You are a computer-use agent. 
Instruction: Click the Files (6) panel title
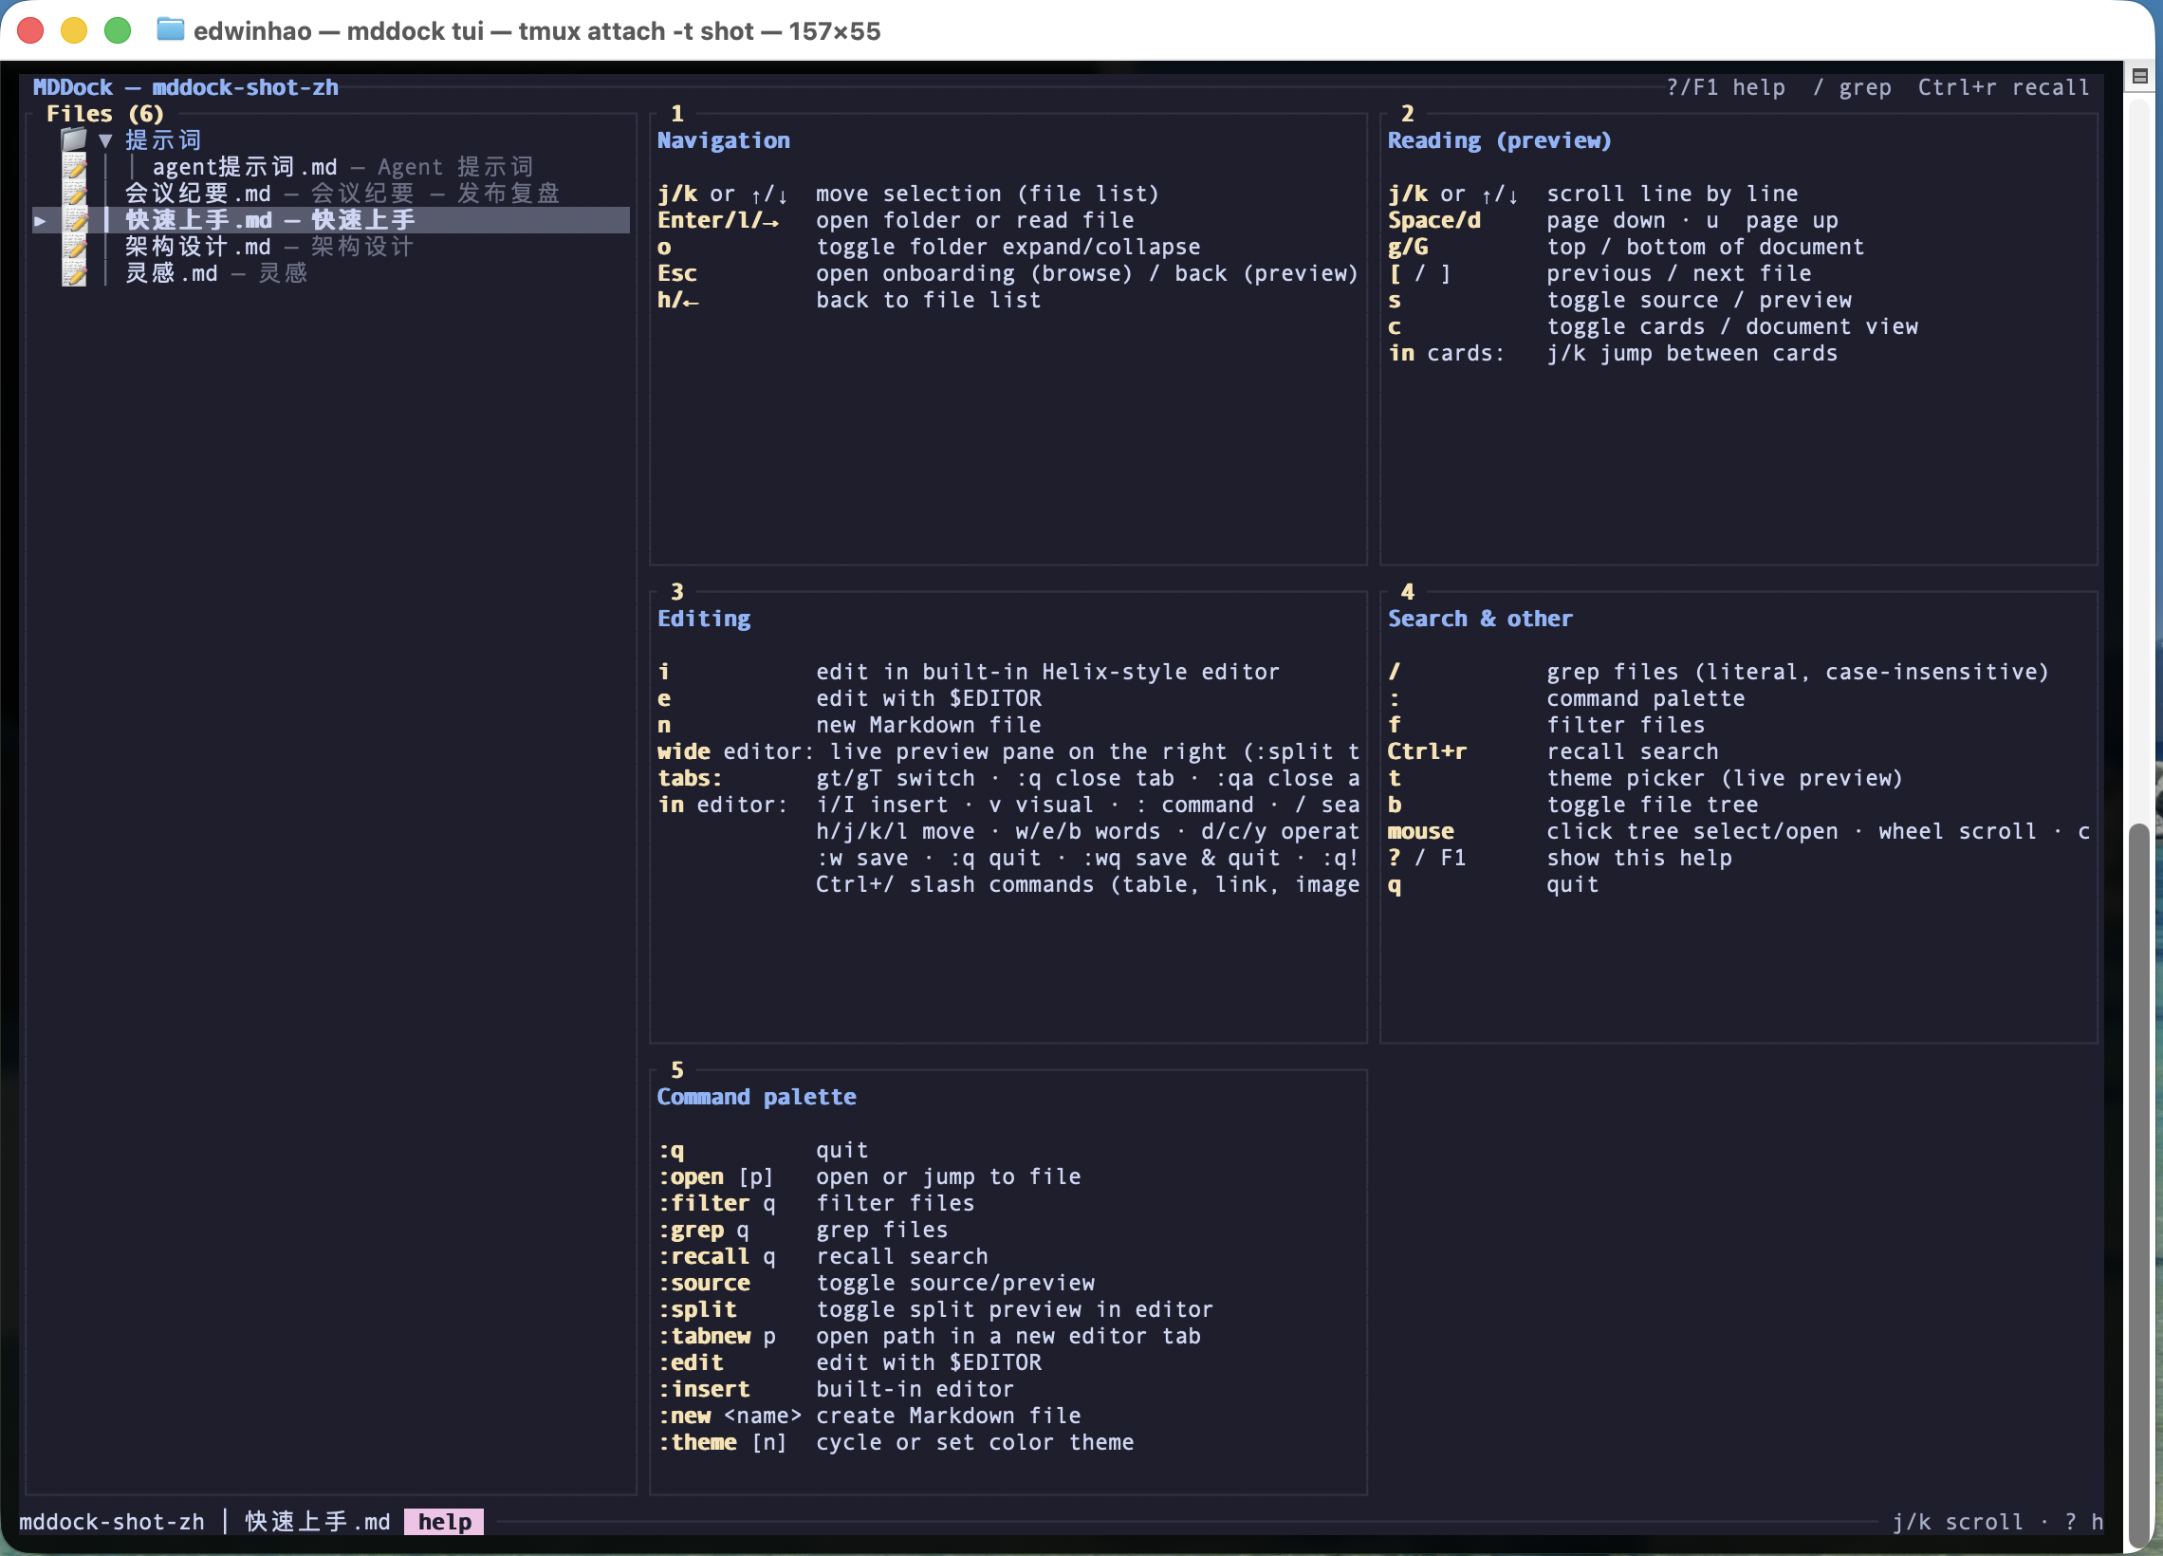click(x=105, y=114)
